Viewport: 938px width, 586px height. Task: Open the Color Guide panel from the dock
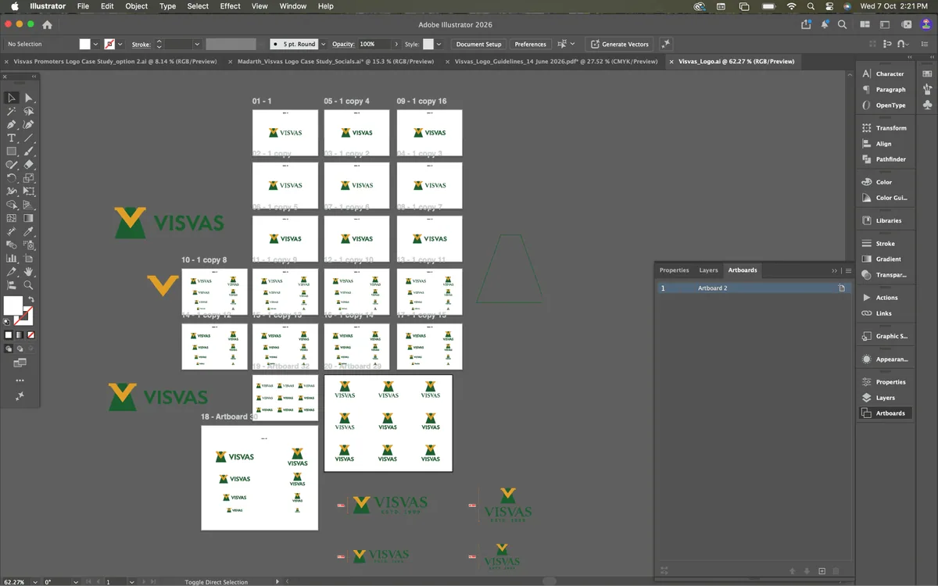click(x=884, y=198)
